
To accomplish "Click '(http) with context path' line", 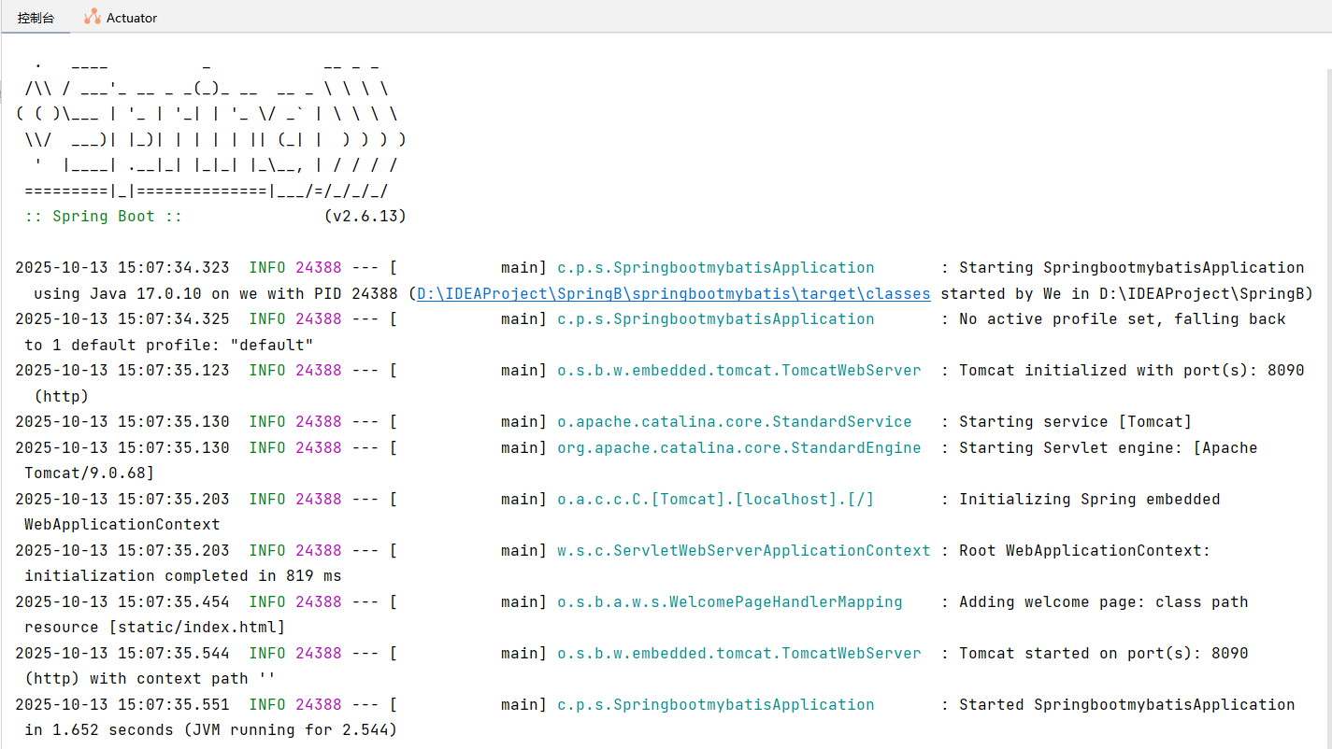I will click(150, 678).
